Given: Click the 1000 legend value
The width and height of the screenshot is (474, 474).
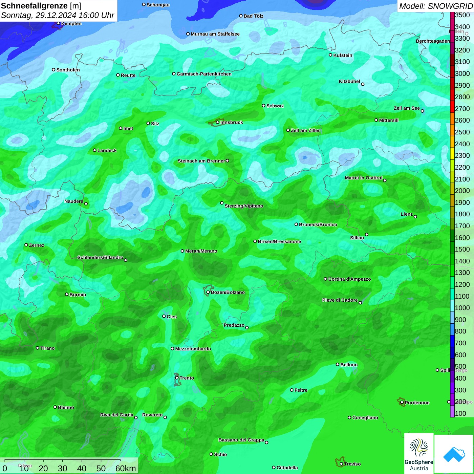Looking at the screenshot, I should 462,308.
